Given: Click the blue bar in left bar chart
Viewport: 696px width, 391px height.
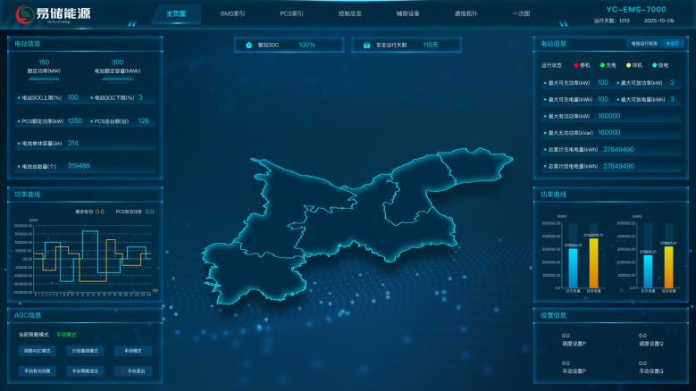Looking at the screenshot, I should [573, 268].
